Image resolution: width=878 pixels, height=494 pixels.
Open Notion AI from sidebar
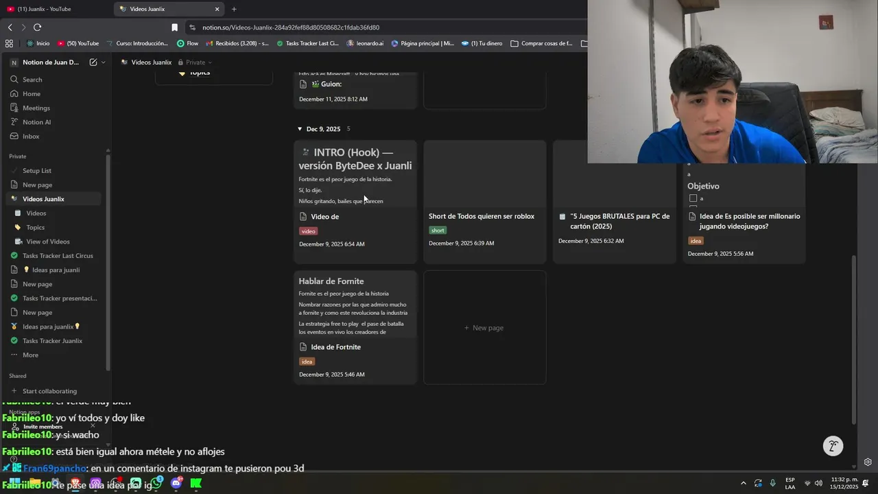tap(55, 122)
